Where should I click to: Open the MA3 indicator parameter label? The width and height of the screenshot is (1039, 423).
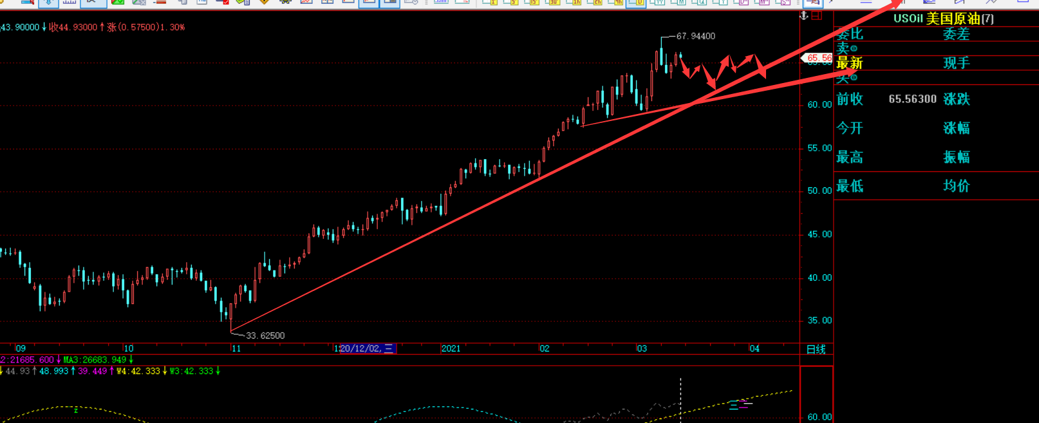97,360
